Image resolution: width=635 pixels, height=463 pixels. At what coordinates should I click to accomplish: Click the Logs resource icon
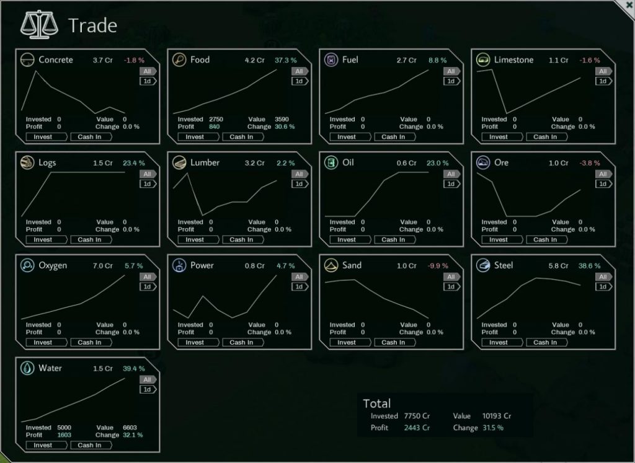click(x=27, y=162)
